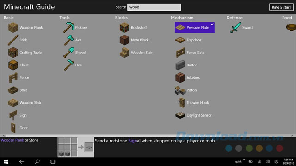Open the Piston mechanism icon
The image size is (296, 166).
(180, 90)
